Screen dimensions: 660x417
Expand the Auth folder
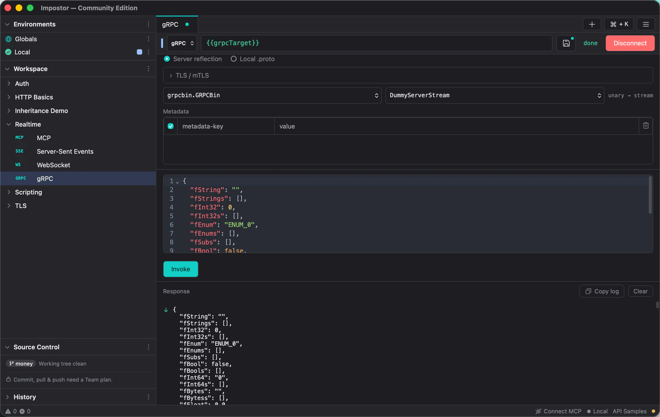tap(9, 83)
